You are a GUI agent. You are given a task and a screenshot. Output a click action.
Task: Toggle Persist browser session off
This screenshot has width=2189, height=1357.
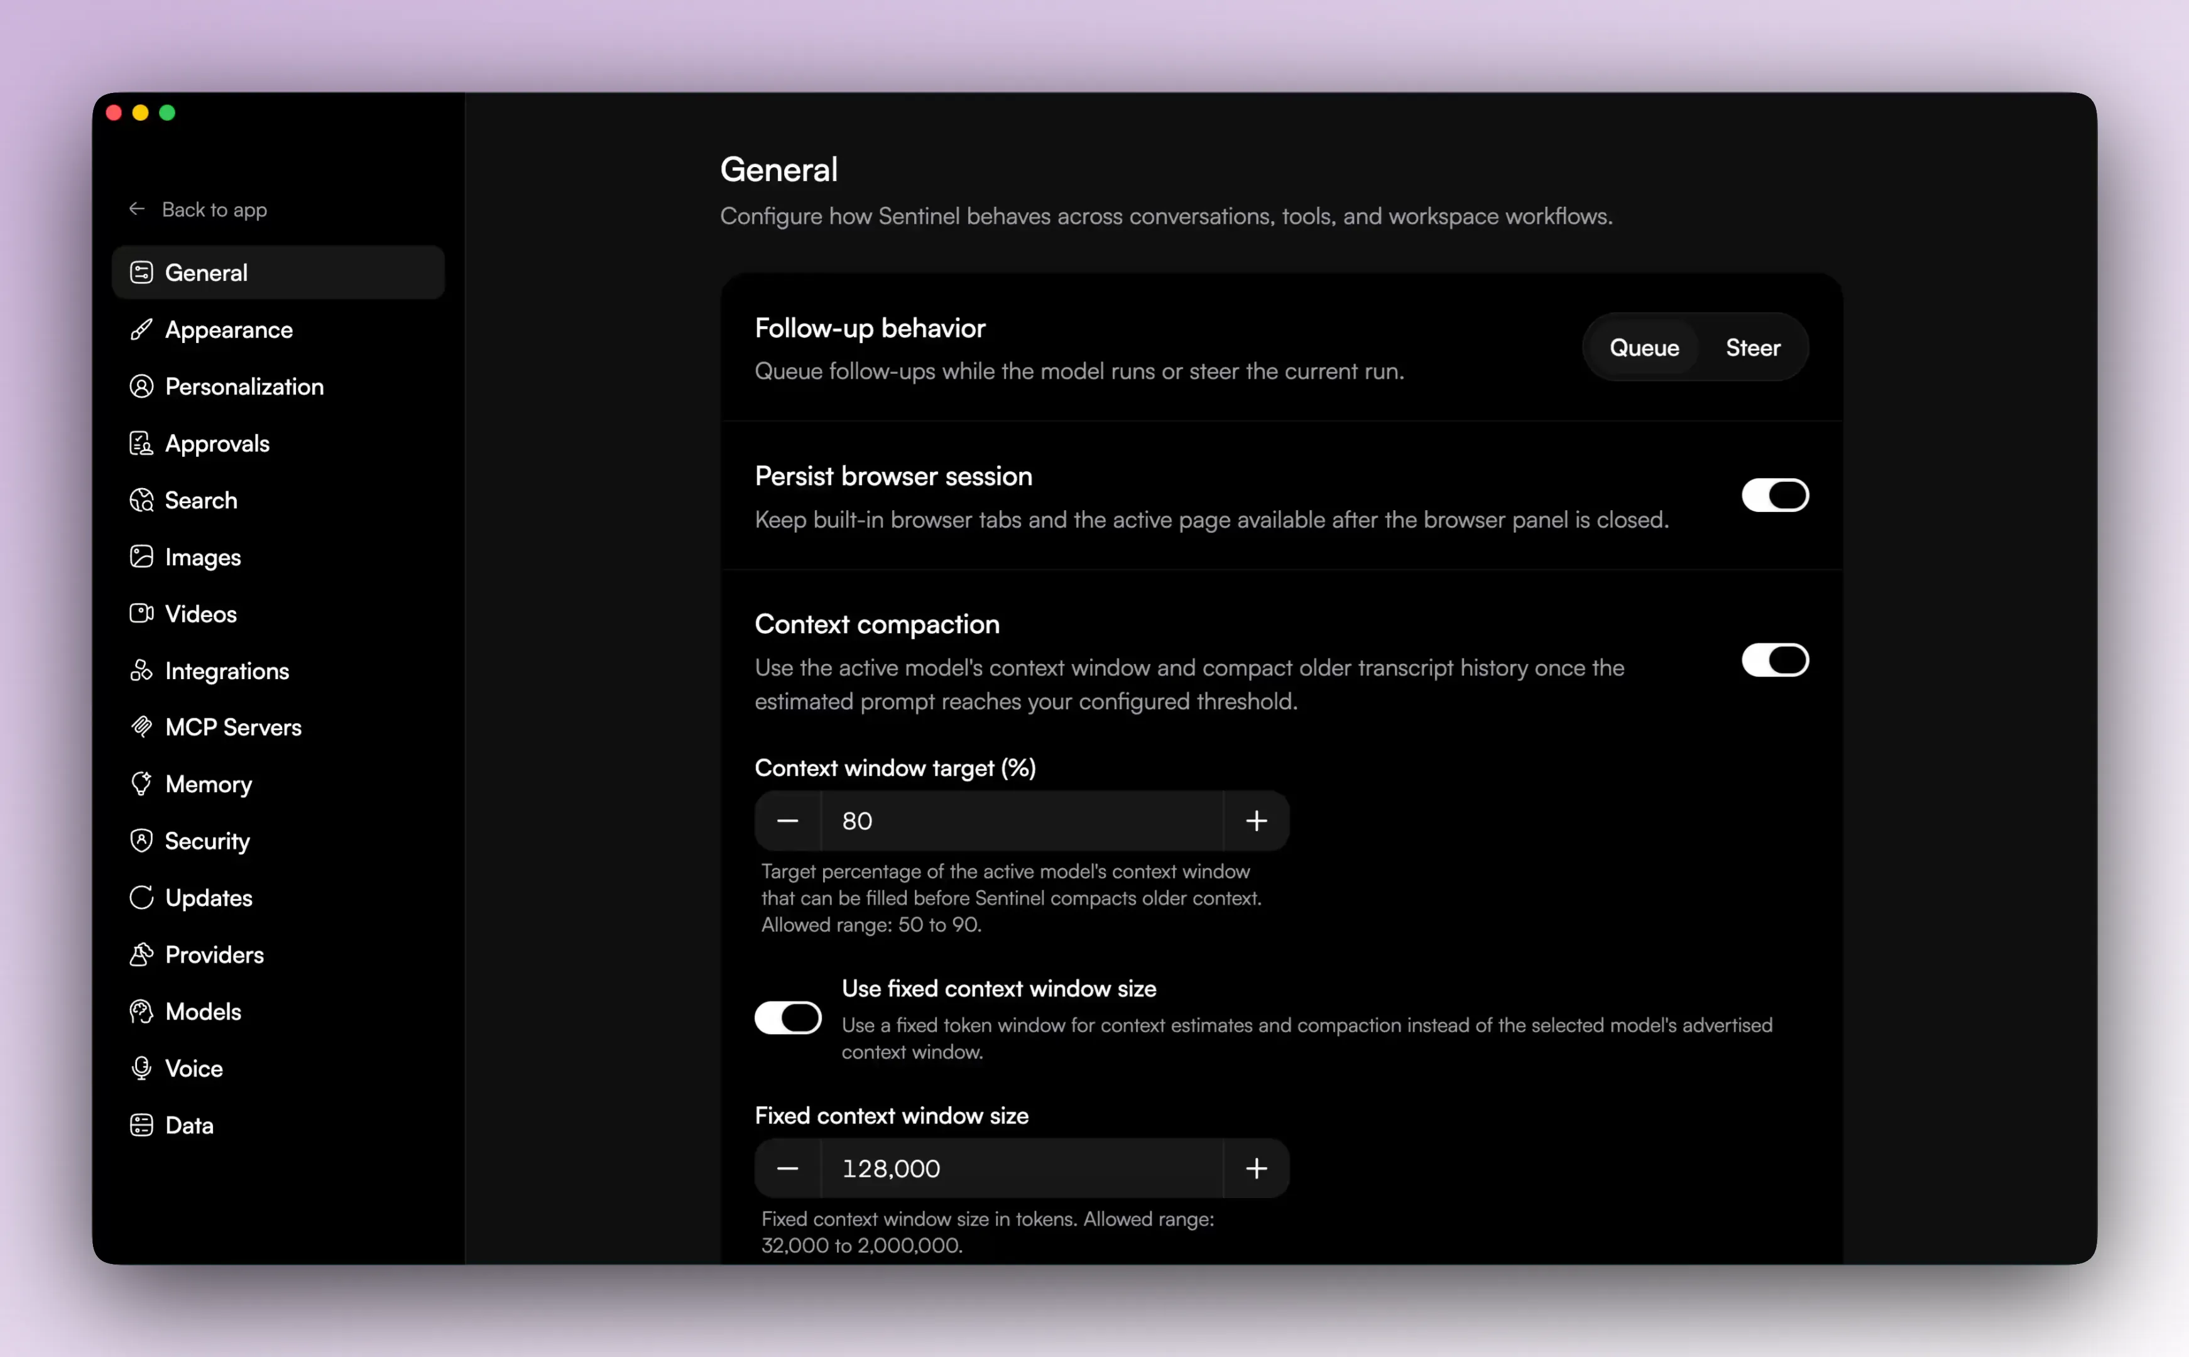(1774, 496)
